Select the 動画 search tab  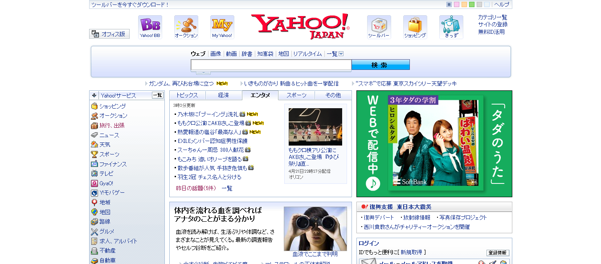point(231,54)
